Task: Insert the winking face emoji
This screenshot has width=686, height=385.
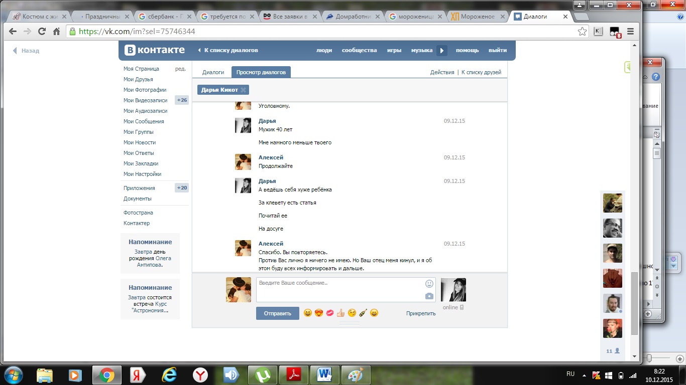Action: tap(352, 313)
